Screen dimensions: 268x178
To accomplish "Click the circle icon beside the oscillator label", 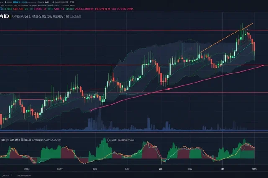I will (x=109, y=140).
